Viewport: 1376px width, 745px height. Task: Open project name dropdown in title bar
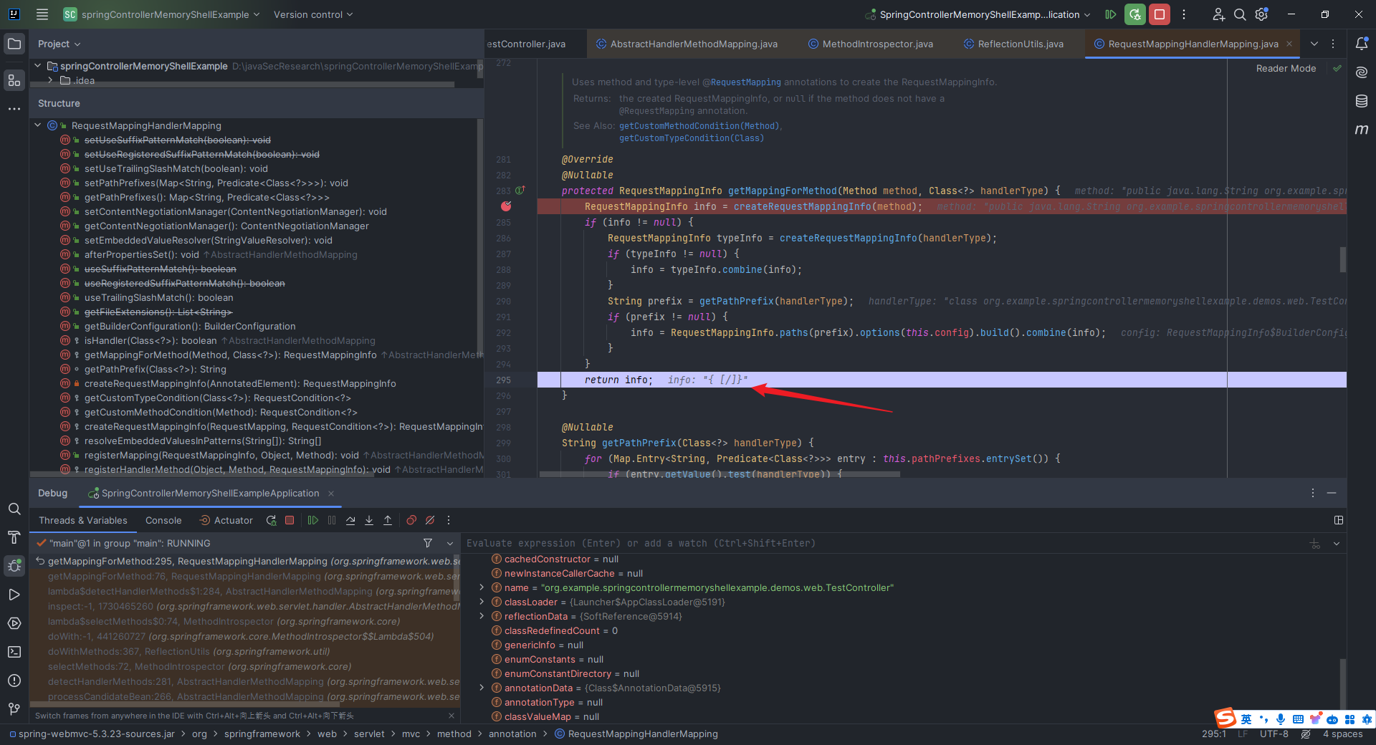[x=161, y=14]
